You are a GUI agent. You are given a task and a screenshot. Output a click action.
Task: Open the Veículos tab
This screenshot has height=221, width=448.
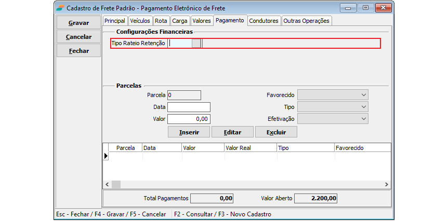tap(140, 21)
